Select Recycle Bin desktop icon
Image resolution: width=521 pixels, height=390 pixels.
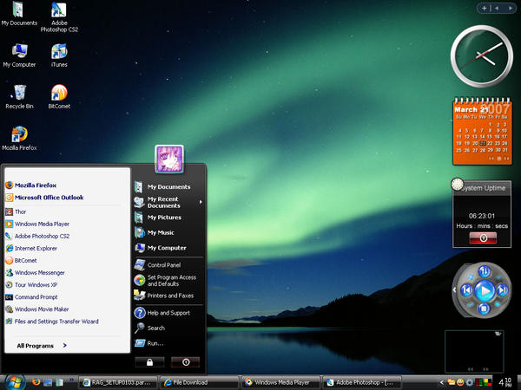point(19,97)
